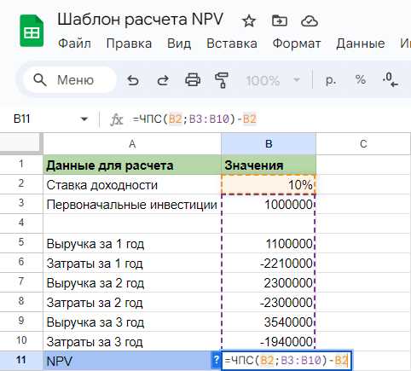Viewport: 411px width, 371px height.
Task: Select column C header
Action: [x=363, y=144]
